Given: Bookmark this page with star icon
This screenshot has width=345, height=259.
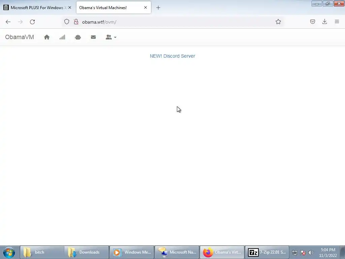Looking at the screenshot, I should [x=278, y=22].
